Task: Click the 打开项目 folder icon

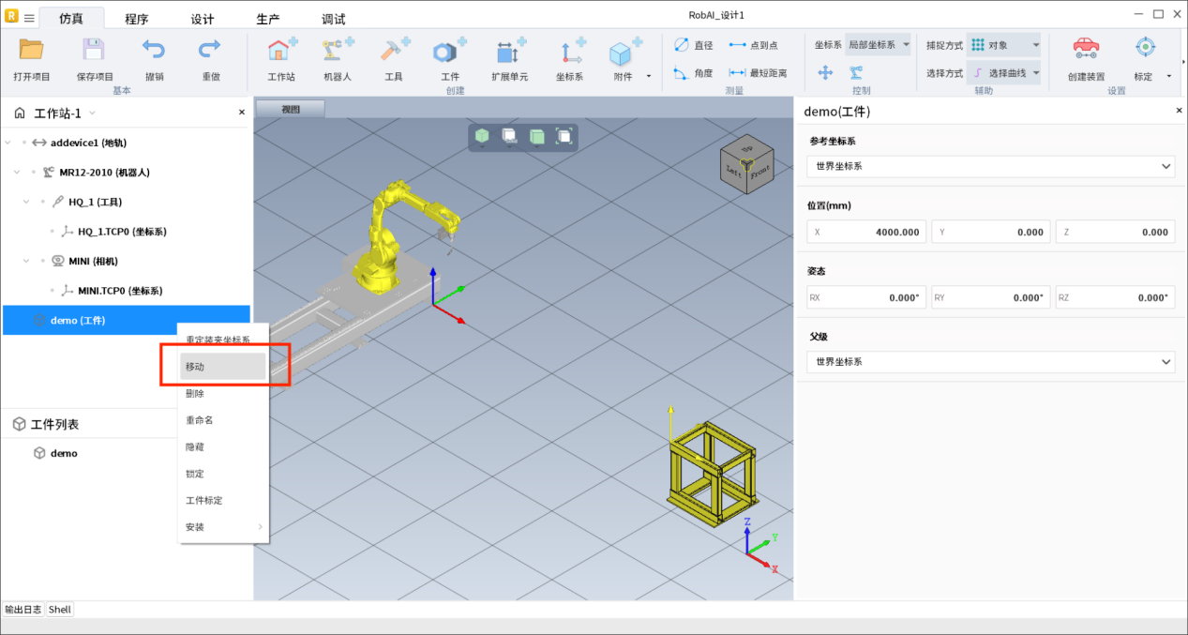Action: point(32,51)
